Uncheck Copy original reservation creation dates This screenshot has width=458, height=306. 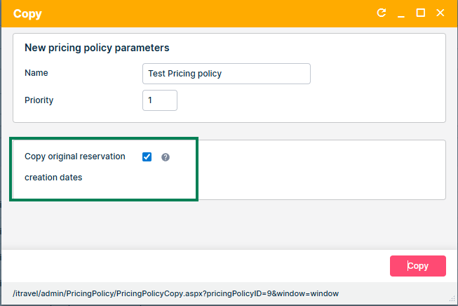point(147,157)
